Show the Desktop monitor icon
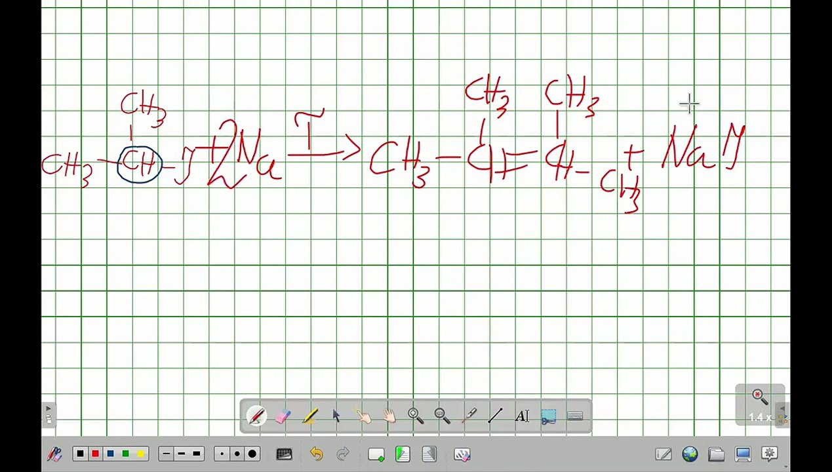The image size is (832, 472). pos(743,454)
